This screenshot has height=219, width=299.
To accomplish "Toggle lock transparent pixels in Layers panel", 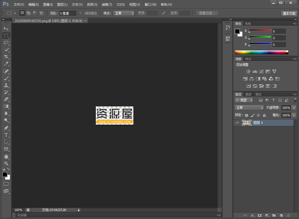I will 246,115.
